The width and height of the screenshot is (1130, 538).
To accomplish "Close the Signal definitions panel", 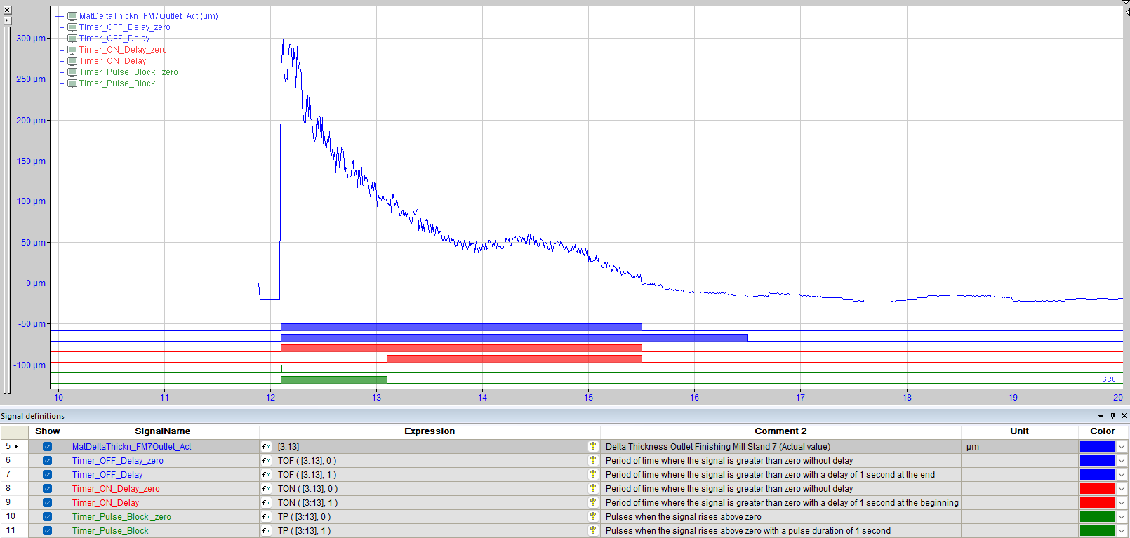I will click(x=1124, y=416).
